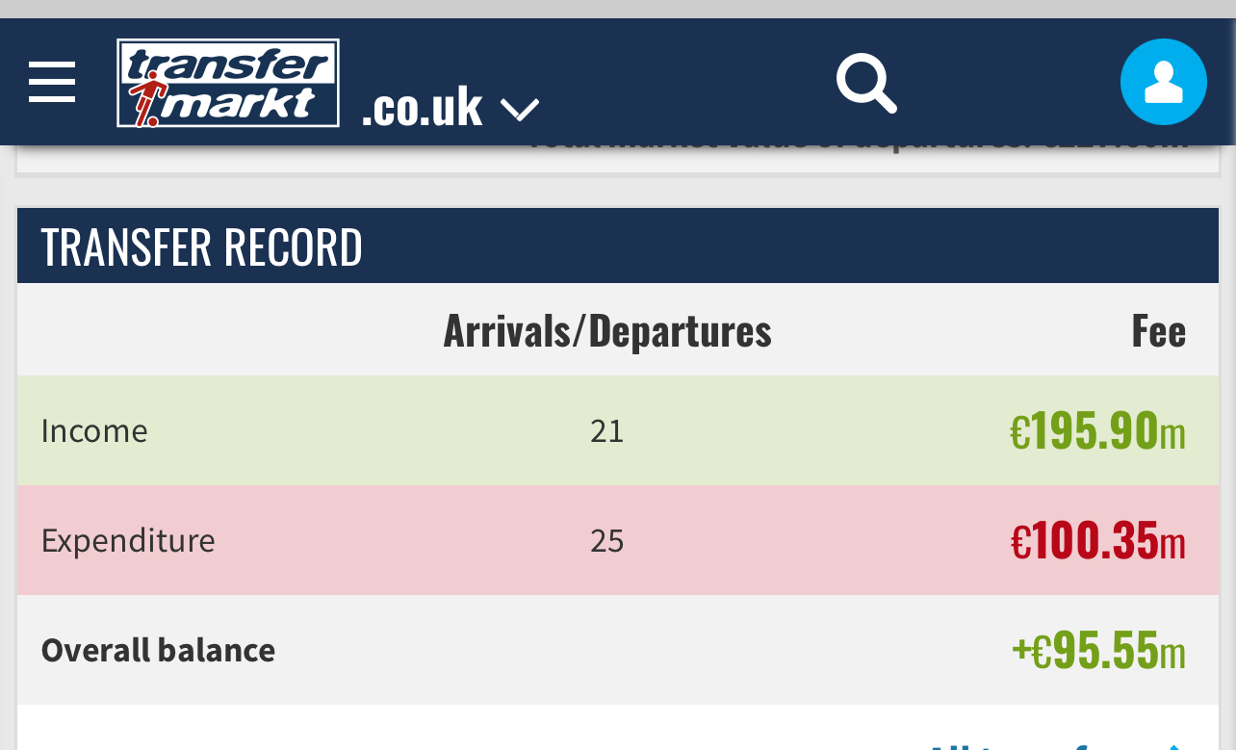Screen dimensions: 1236x750
Task: Select the Overall balance label
Action: (158, 650)
